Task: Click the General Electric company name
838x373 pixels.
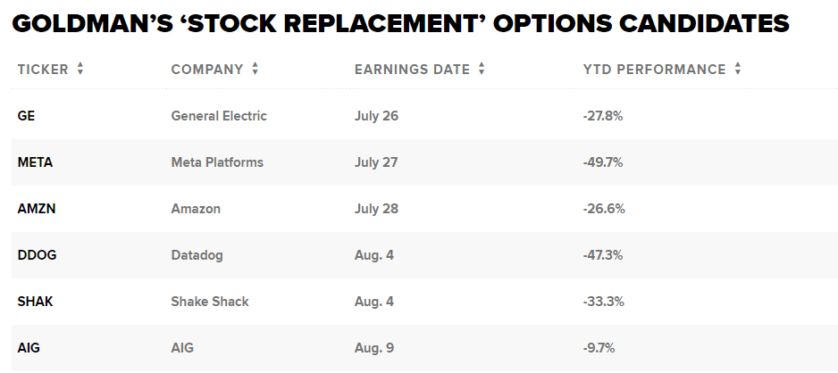Action: [x=219, y=116]
